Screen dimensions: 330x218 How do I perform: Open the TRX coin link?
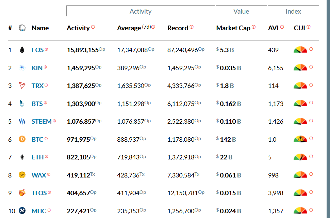tap(37, 86)
